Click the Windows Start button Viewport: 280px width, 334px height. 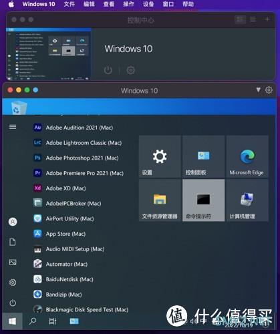tap(12, 321)
